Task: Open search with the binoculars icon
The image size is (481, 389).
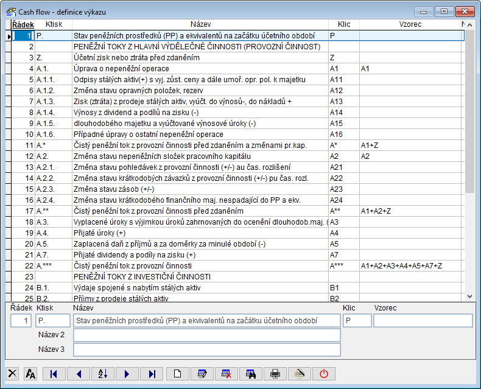Action: (x=251, y=374)
